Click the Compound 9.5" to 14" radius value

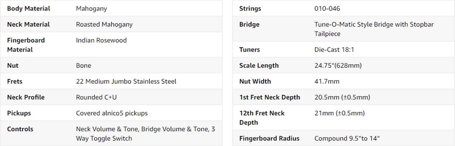click(x=347, y=138)
